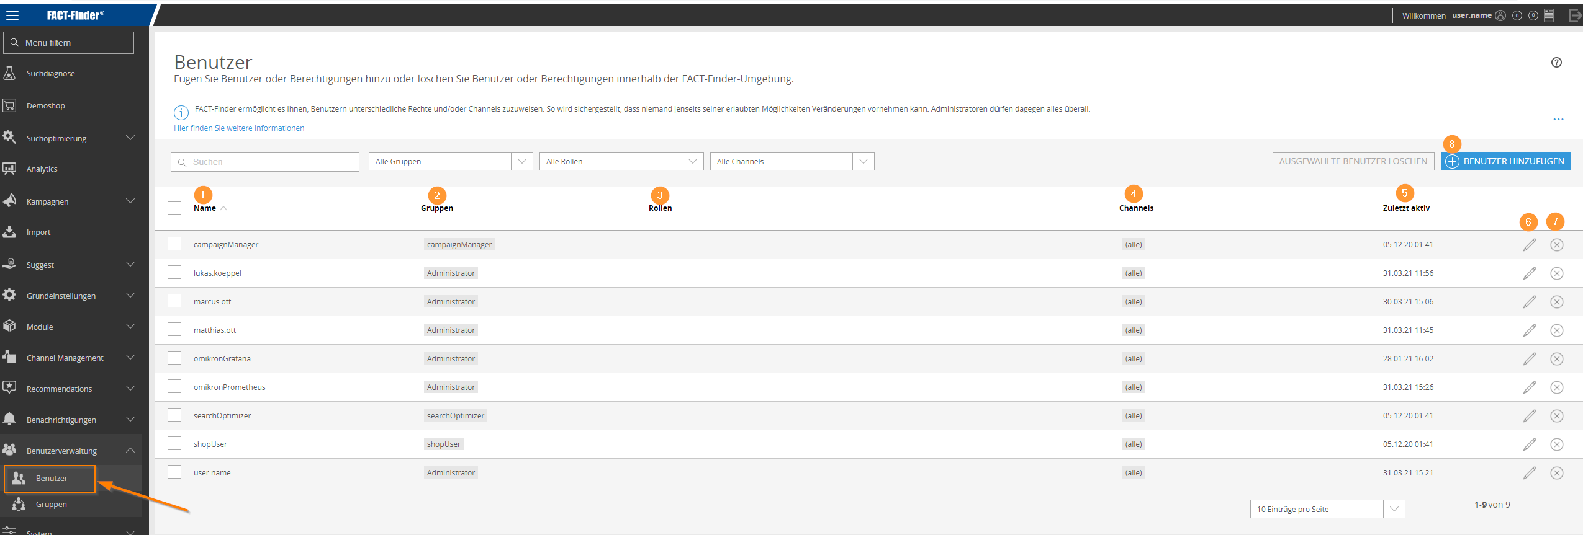Open Suchdiagnose in the sidebar
The height and width of the screenshot is (535, 1583).
tap(50, 73)
